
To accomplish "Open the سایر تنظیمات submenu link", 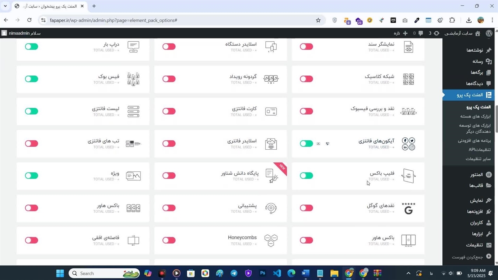I will [478, 159].
